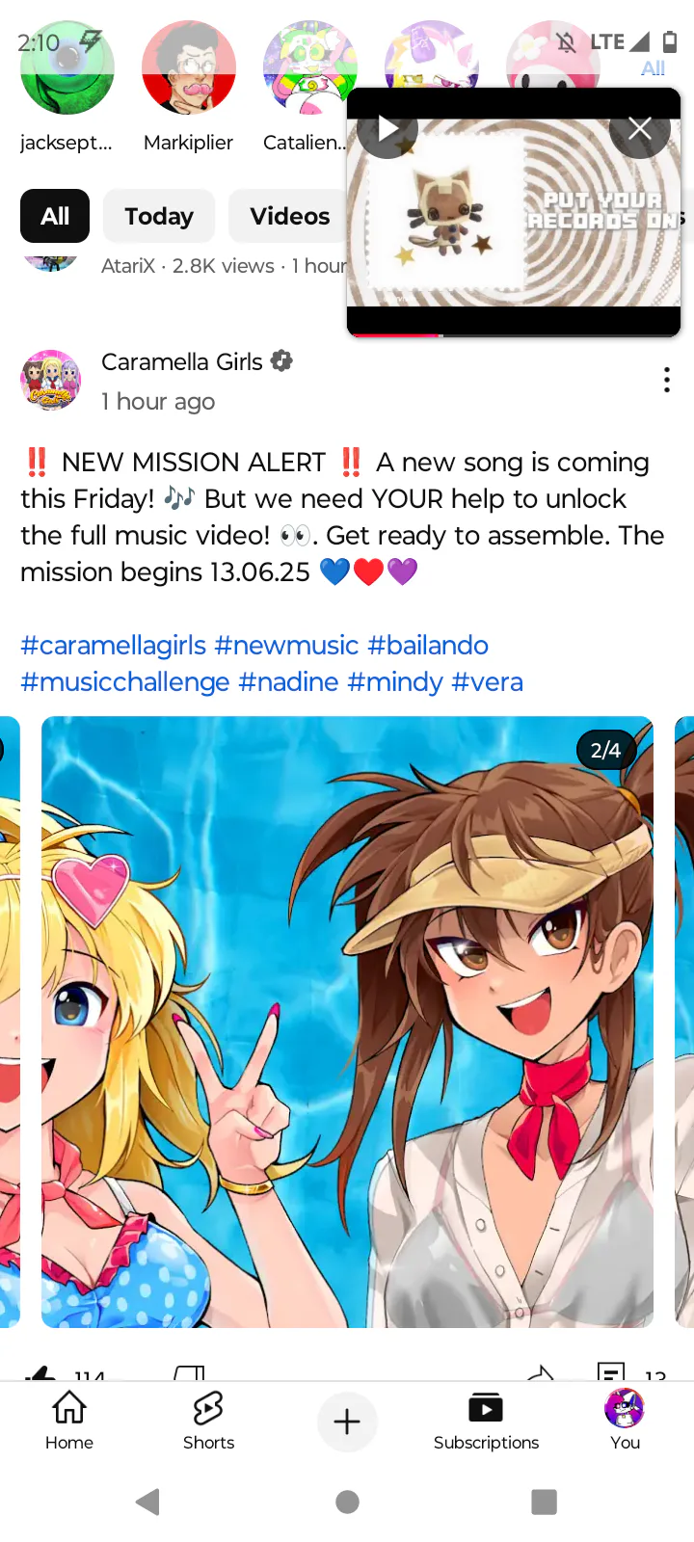Open the #caramellagirls hashtag

114,645
